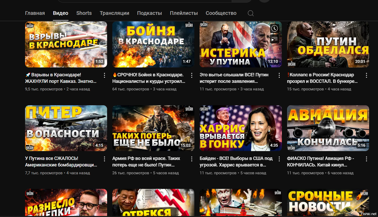
Task: Open title 'ФИАСКО Путина! Авиация РФ'
Action: [321, 162]
